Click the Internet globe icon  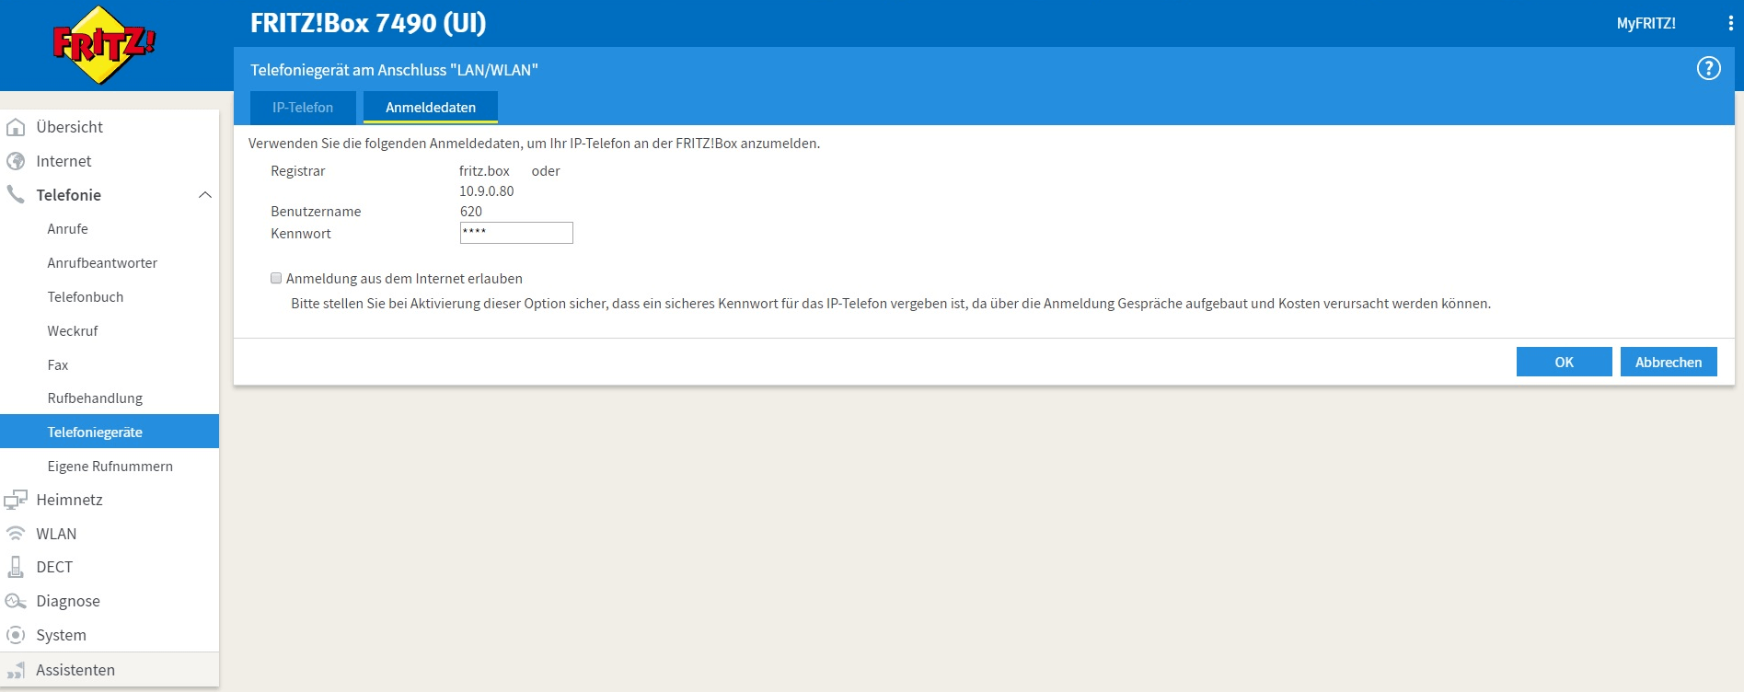[16, 161]
